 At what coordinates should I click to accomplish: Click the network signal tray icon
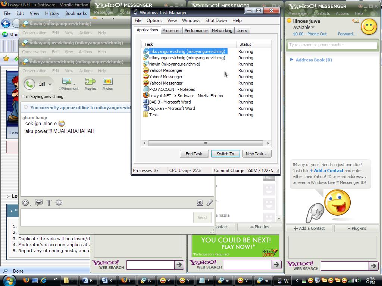[351, 280]
